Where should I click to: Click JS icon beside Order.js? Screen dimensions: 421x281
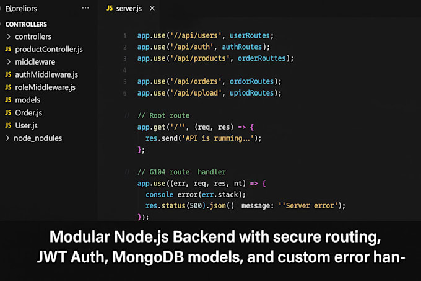click(x=8, y=113)
